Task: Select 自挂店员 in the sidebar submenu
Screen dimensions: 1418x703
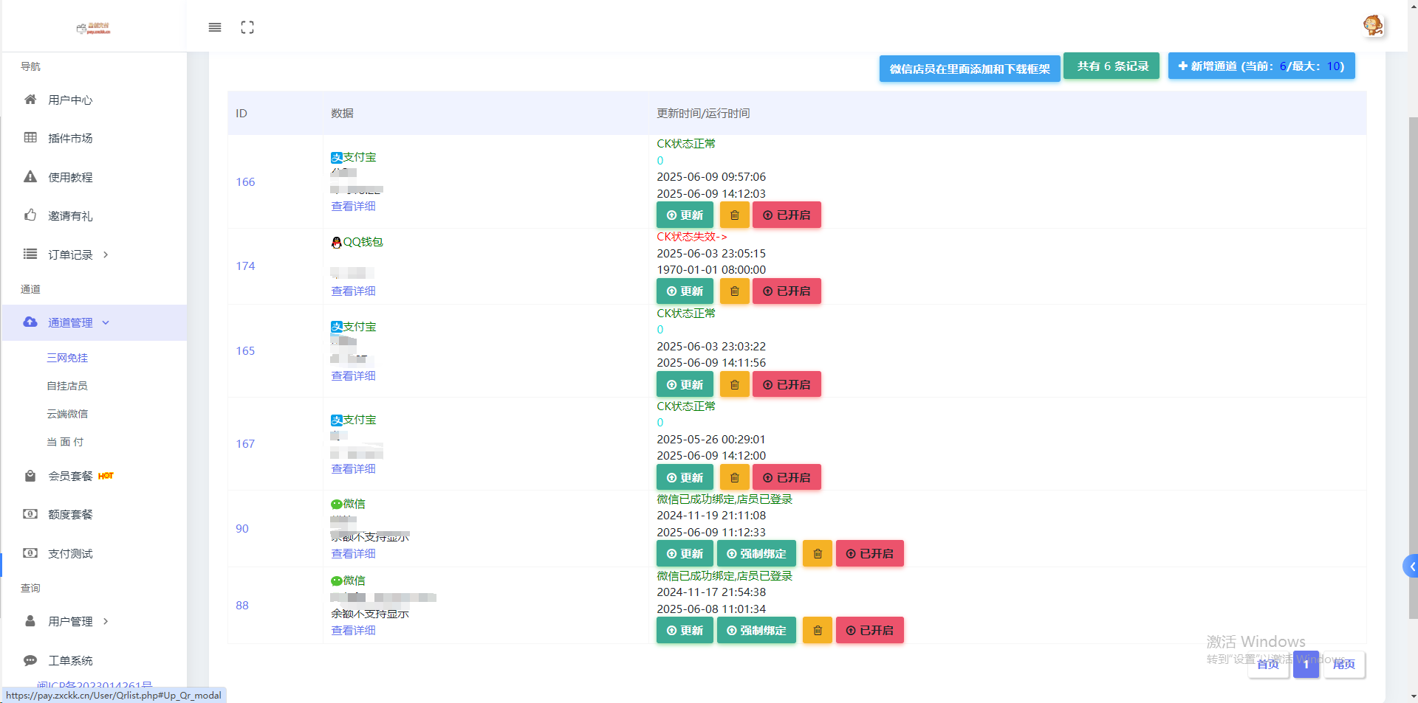Action: (67, 386)
